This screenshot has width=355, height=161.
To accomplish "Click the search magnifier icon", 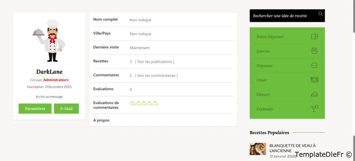I will pyautogui.click(x=320, y=14).
